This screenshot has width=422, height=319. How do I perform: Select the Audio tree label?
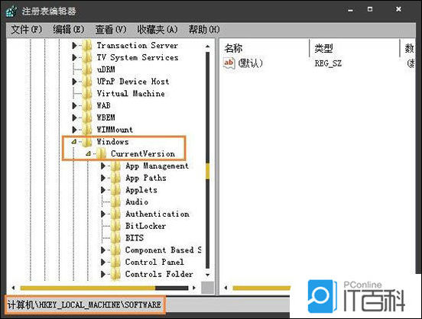[137, 201]
